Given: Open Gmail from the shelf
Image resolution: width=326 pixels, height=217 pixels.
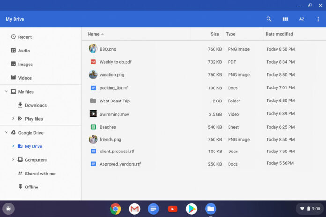Looking at the screenshot, I should (x=134, y=209).
